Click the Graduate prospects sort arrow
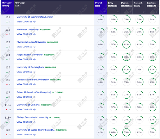 point(157,12)
